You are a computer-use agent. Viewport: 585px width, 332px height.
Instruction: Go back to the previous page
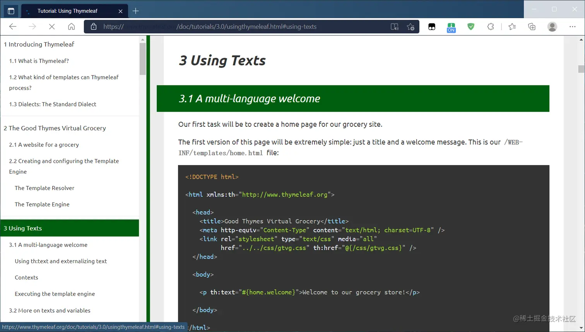click(13, 27)
